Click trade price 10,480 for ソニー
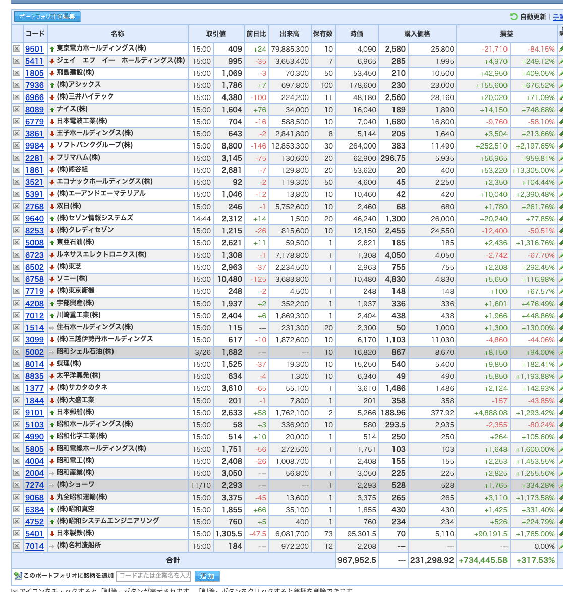Screen dimensions: 563x592 (x=230, y=279)
